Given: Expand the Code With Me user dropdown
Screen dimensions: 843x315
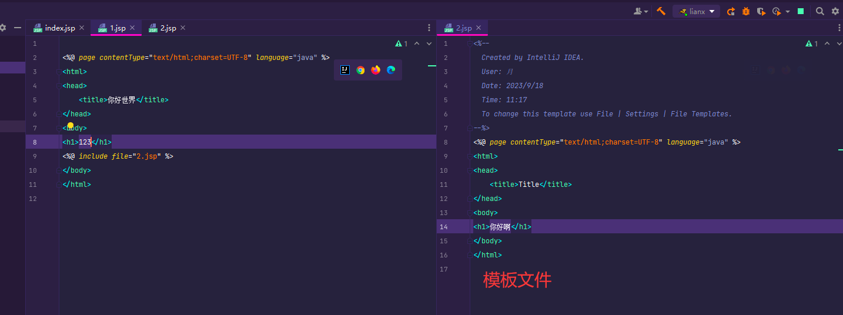Looking at the screenshot, I should 640,11.
